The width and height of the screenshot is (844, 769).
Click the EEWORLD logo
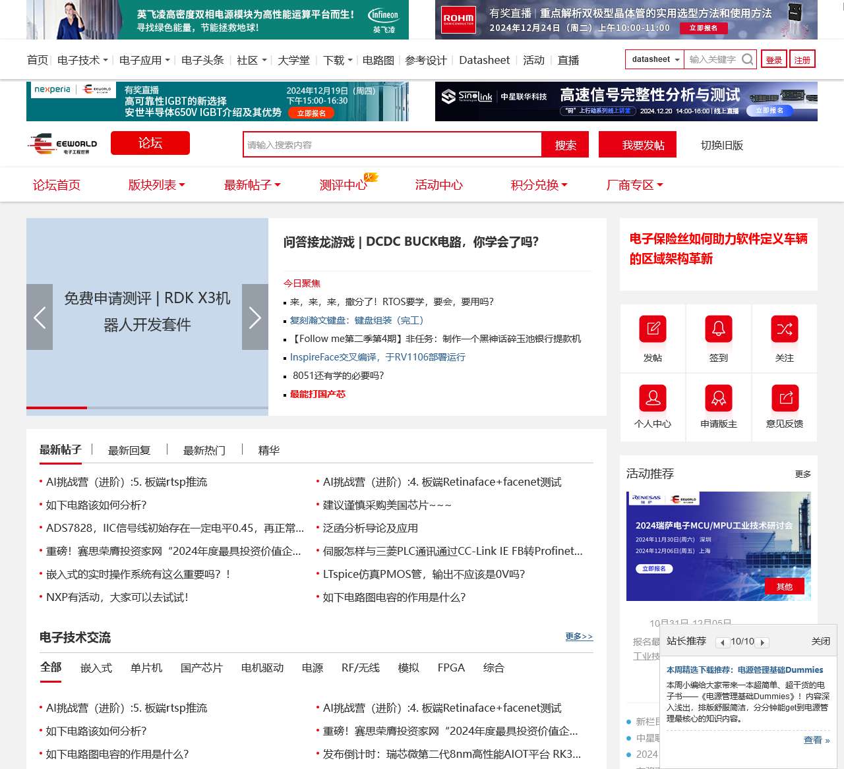click(x=63, y=144)
